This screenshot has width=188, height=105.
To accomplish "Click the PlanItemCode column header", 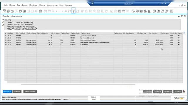I will click(x=75, y=33).
